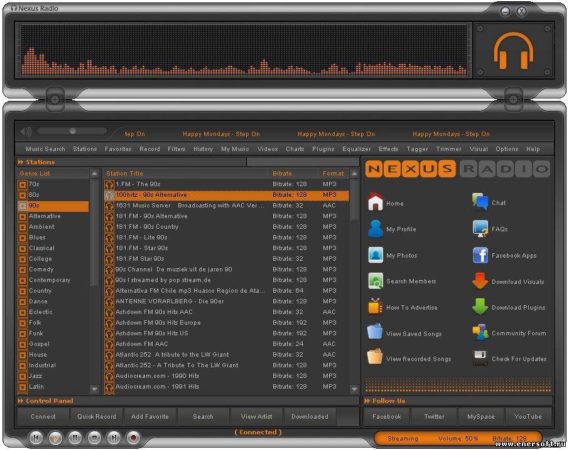This screenshot has height=450, width=569.
Task: Open the Equalizer menu
Action: click(x=357, y=149)
